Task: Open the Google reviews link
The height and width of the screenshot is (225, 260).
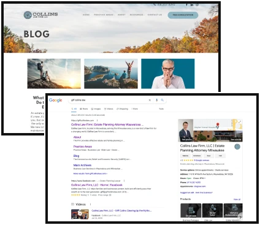Action: 202,161
